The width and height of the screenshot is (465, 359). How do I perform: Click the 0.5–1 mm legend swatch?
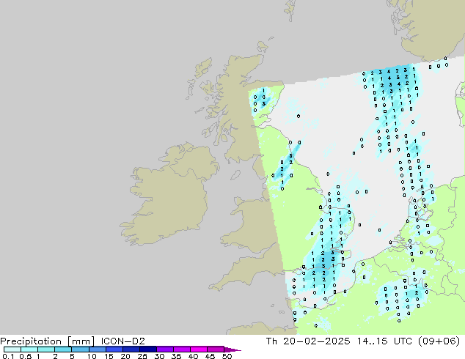[29, 349]
